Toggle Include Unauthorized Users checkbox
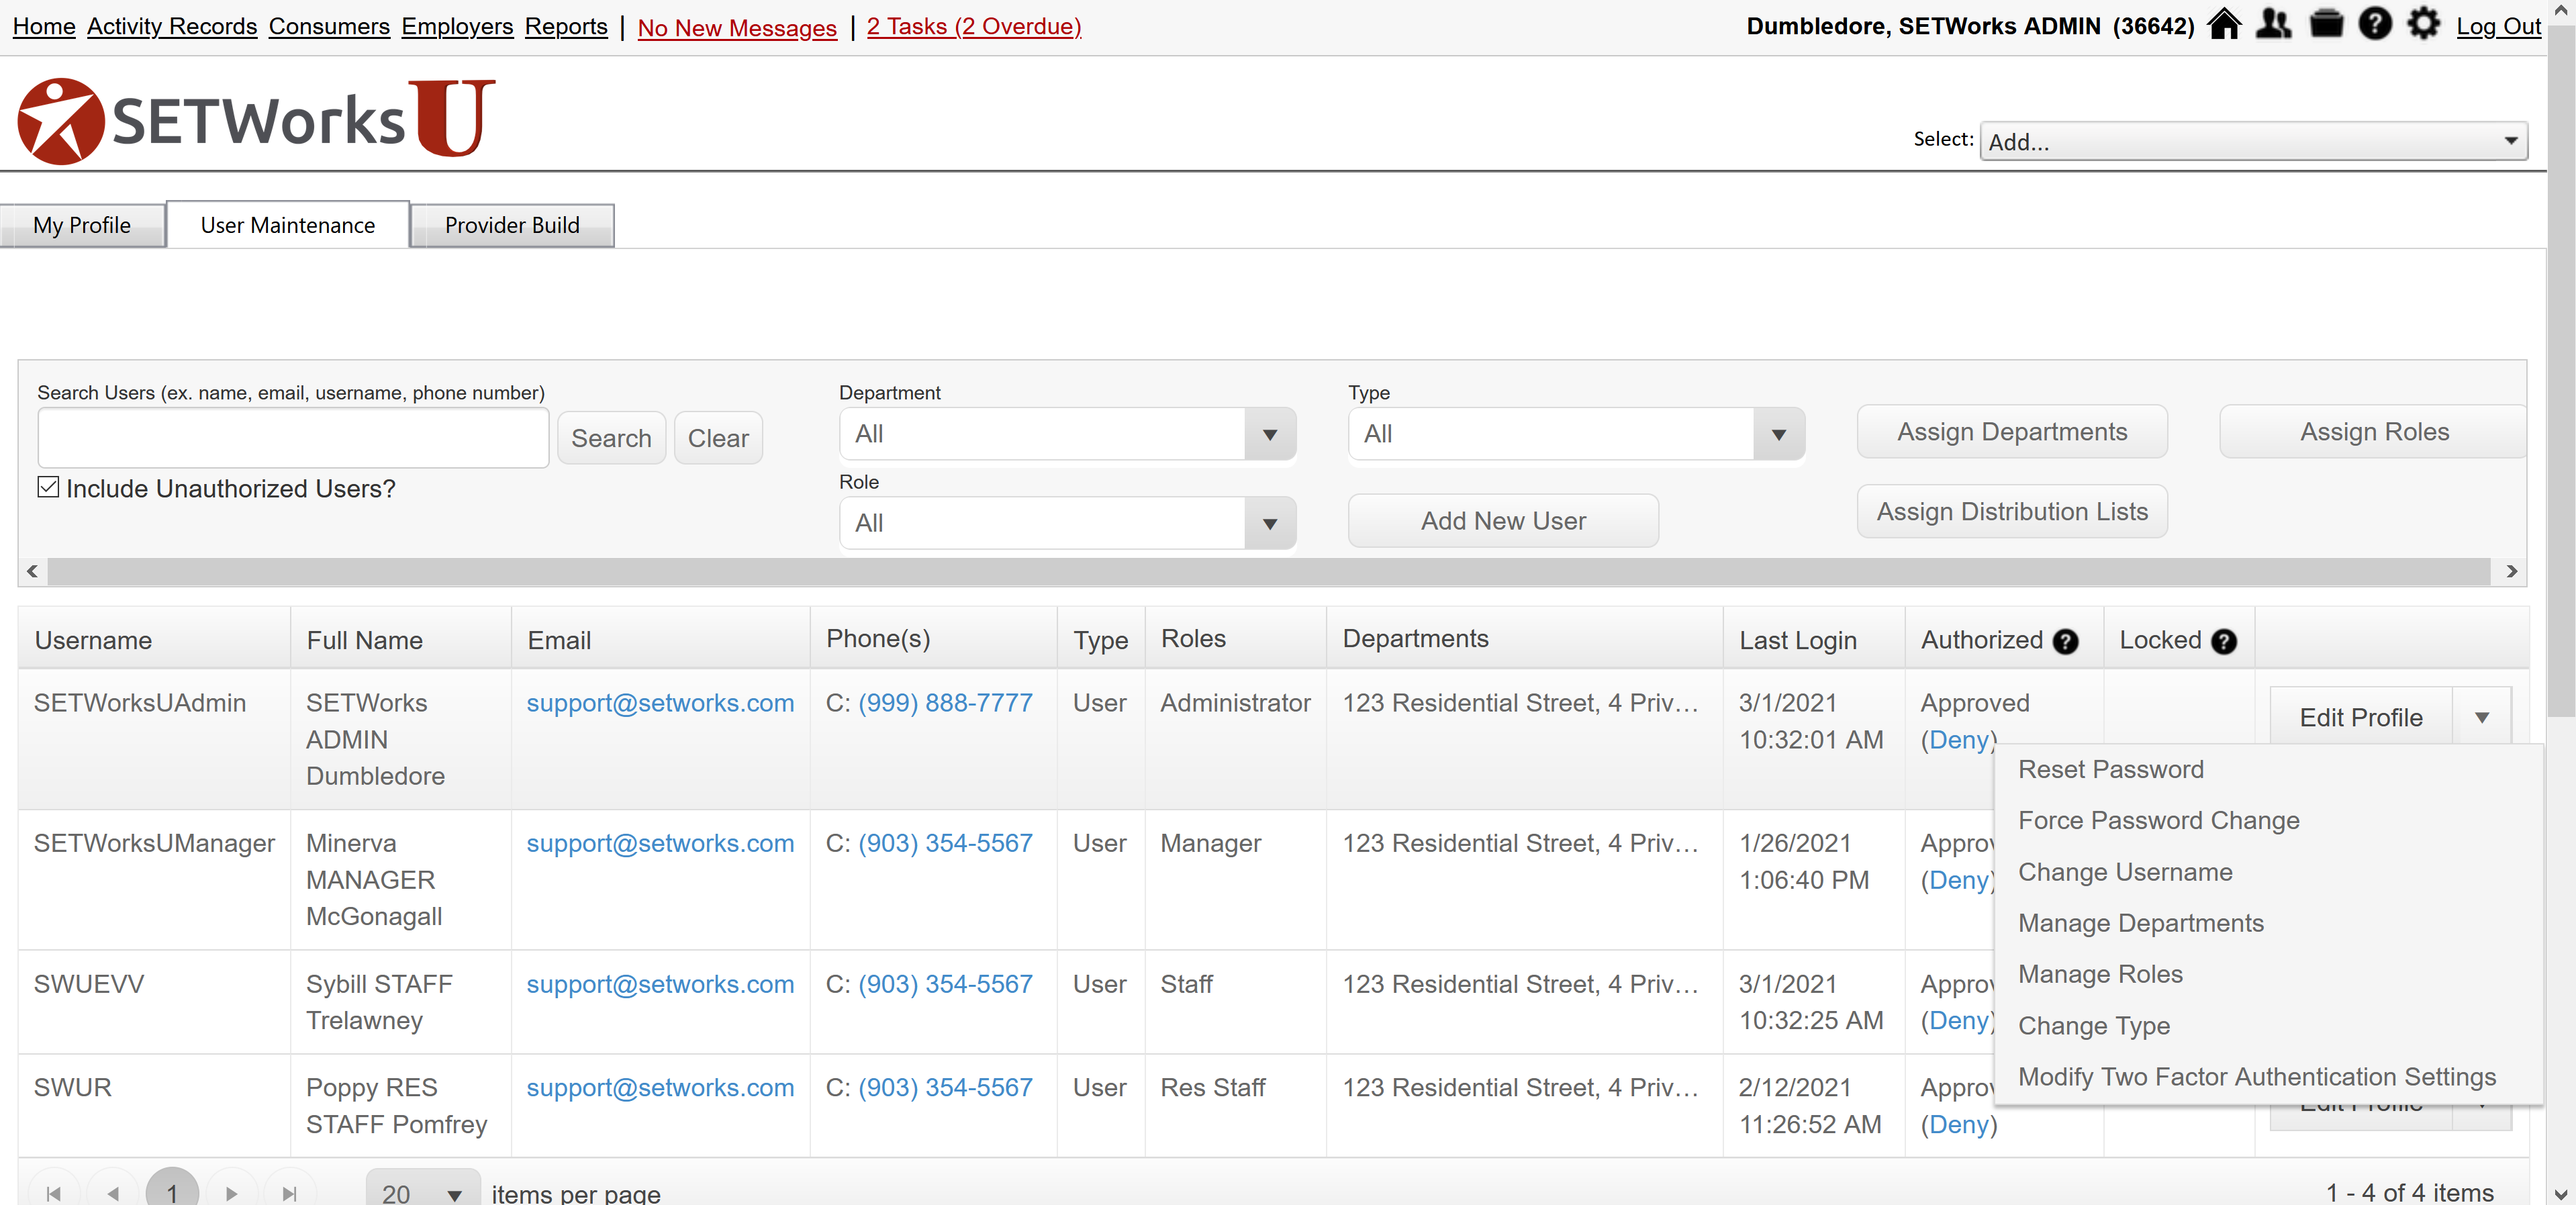The image size is (2576, 1205). coord(48,487)
